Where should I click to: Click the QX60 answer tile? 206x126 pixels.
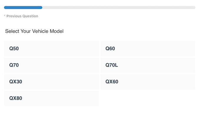148,82
